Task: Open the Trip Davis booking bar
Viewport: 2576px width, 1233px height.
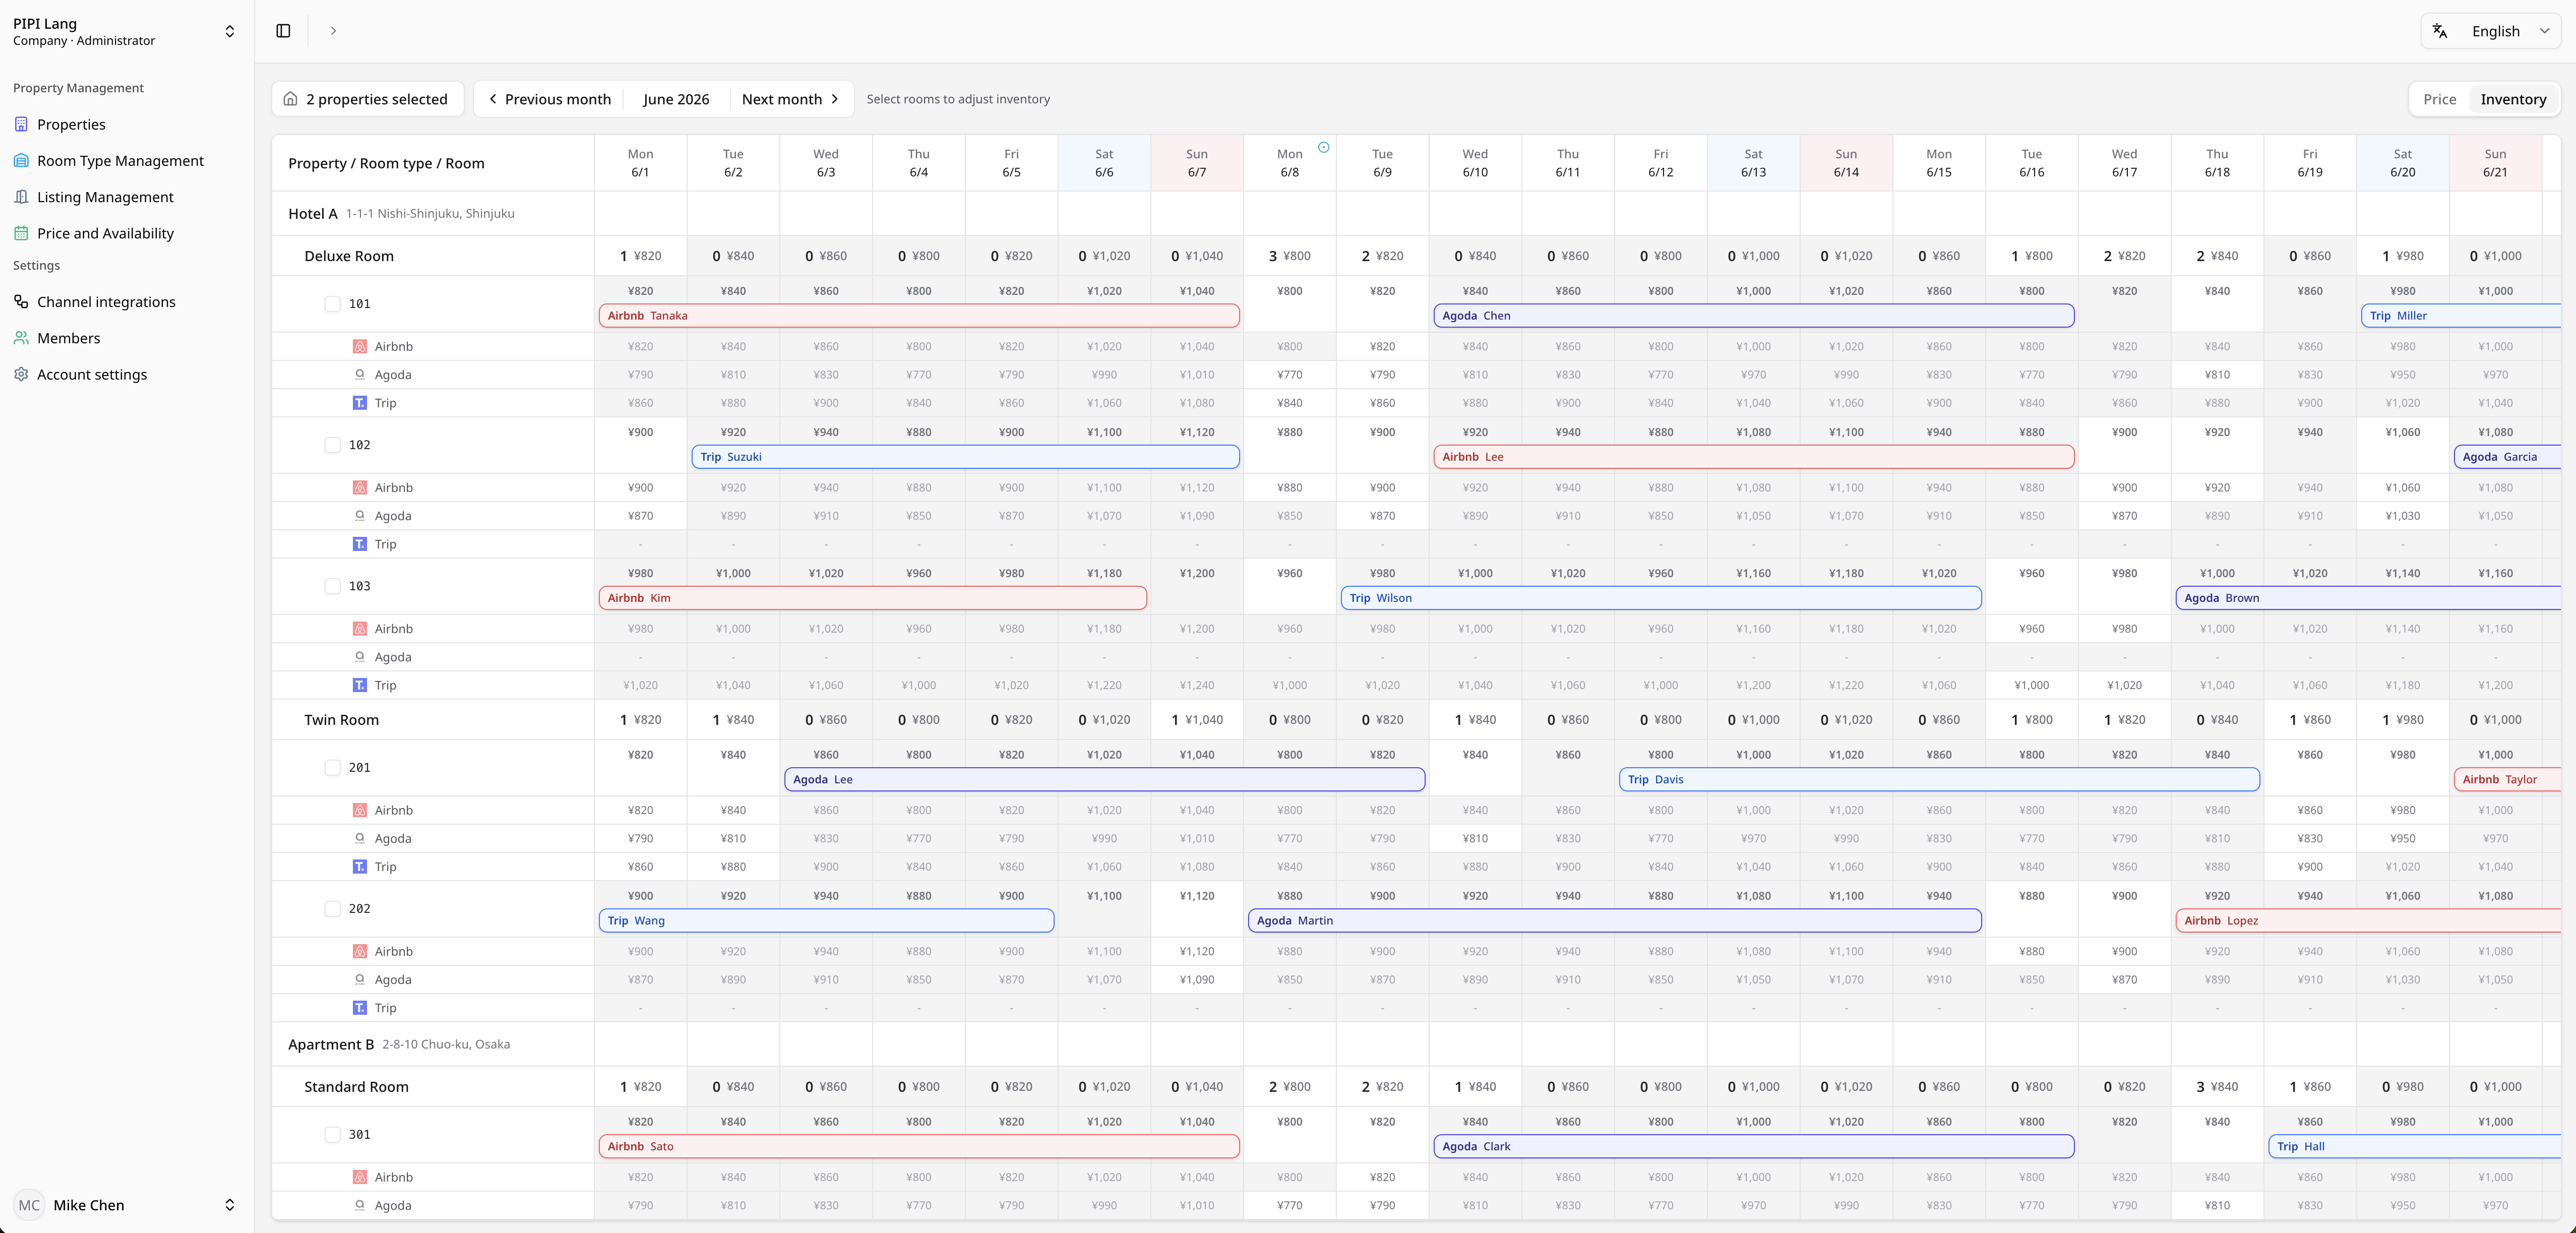Action: coord(1939,780)
